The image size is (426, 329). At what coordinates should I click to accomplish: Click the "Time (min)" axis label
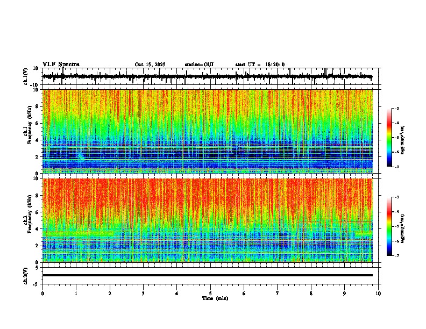(x=215, y=298)
